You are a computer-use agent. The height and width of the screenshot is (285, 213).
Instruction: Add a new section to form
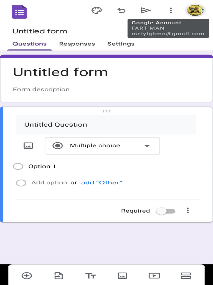(x=186, y=276)
